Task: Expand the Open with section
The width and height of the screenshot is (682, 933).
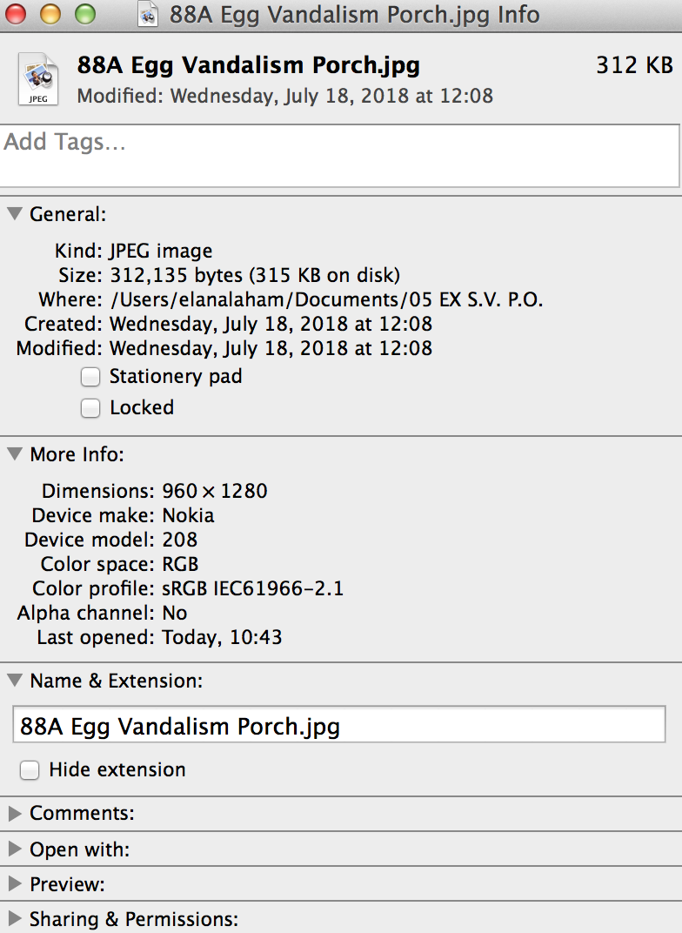Action: tap(15, 849)
